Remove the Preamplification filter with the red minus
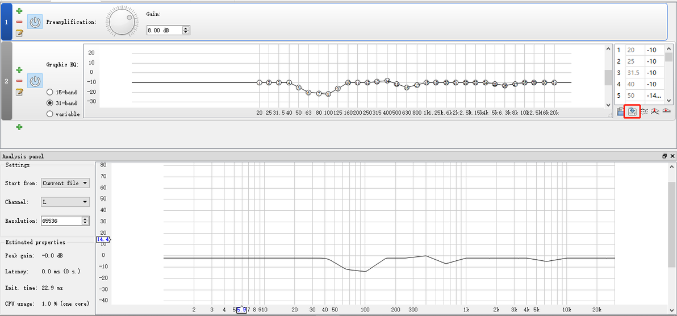677x316 pixels. click(x=19, y=22)
